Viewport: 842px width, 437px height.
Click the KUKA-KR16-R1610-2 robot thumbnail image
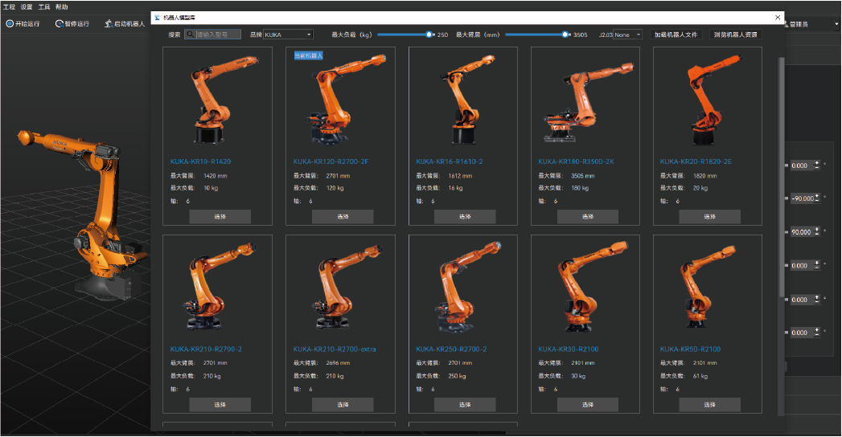[x=466, y=99]
